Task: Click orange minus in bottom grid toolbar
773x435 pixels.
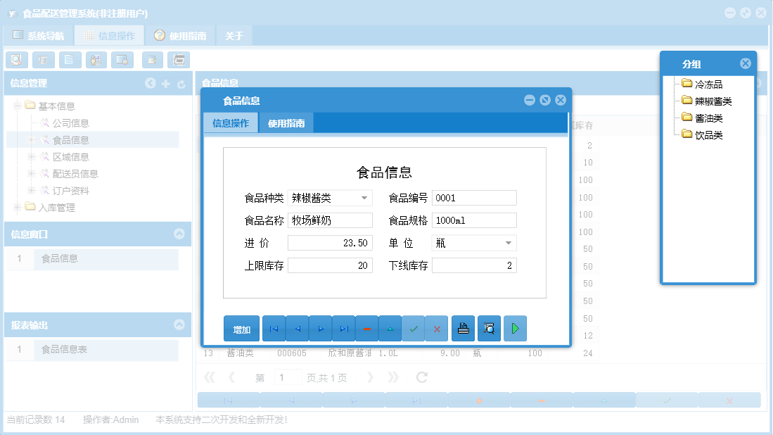Action: point(542,401)
